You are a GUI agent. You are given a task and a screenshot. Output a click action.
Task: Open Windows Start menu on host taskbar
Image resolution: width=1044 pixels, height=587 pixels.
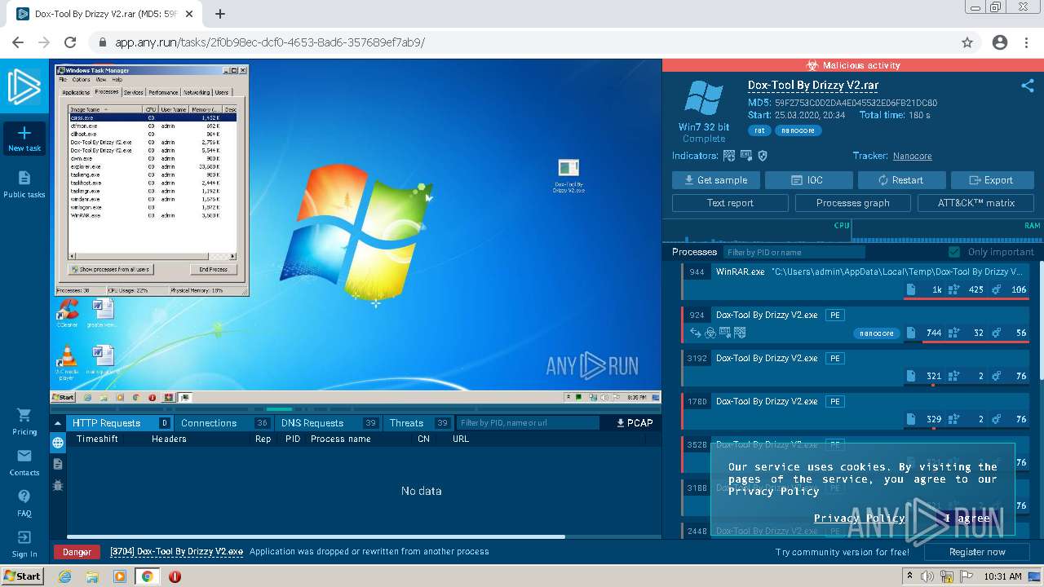point(22,576)
